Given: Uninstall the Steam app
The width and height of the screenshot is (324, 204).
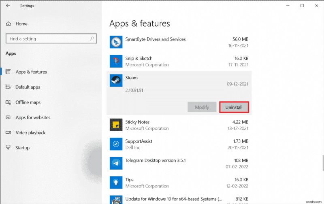Looking at the screenshot, I should pos(234,107).
